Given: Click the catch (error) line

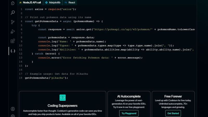Looking at the screenshot, I should [x=46, y=54].
